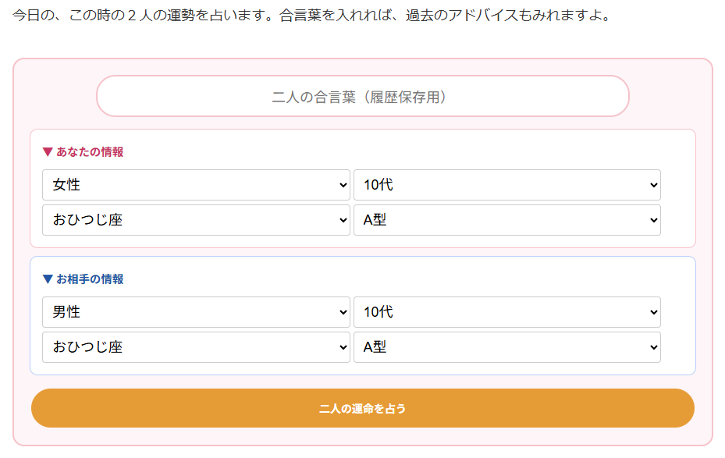
Task: Click chevron on partner's 10代 age select
Action: pos(653,312)
